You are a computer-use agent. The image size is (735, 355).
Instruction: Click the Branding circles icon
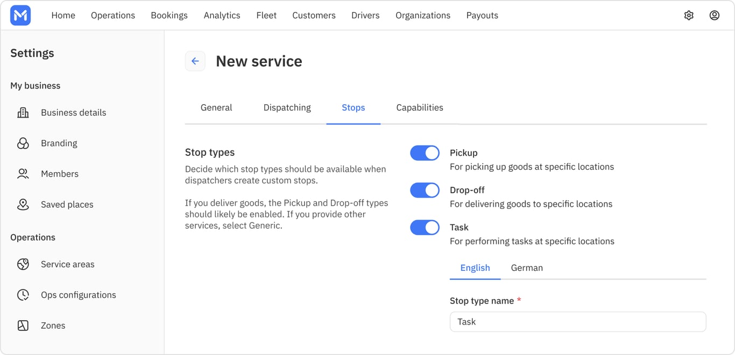click(x=23, y=143)
